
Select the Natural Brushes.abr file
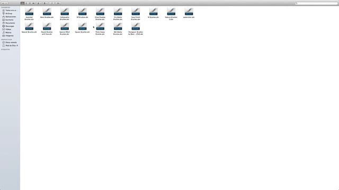29,27
